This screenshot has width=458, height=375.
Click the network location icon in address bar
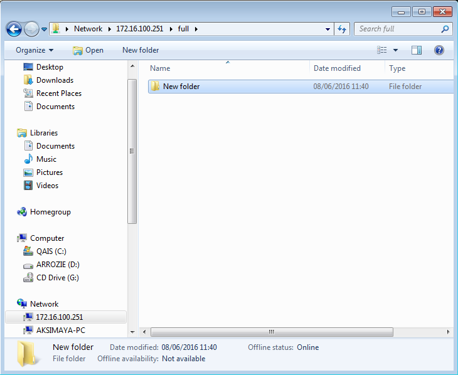tap(56, 29)
